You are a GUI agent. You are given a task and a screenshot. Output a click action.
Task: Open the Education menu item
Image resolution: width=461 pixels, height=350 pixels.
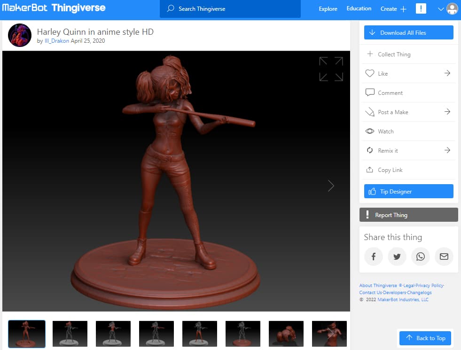pyautogui.click(x=359, y=8)
